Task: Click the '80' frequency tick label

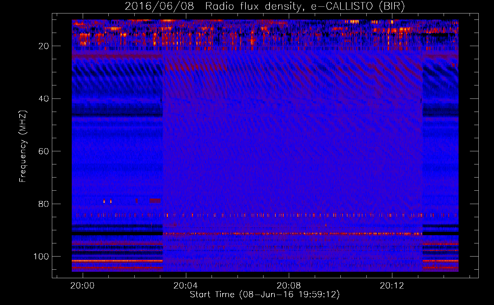Action: (x=44, y=204)
